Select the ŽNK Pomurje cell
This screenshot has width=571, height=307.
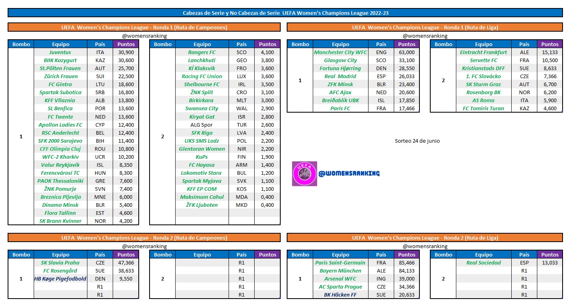[x=61, y=189]
